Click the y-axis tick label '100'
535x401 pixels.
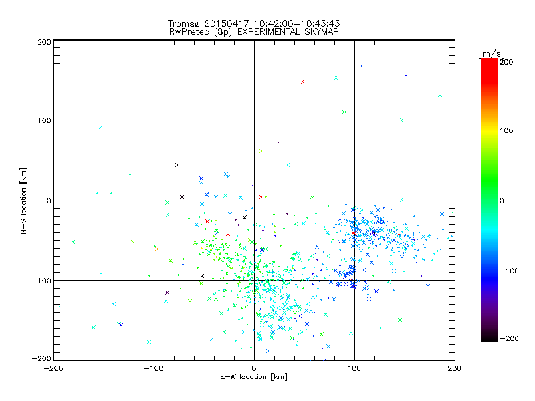click(44, 120)
